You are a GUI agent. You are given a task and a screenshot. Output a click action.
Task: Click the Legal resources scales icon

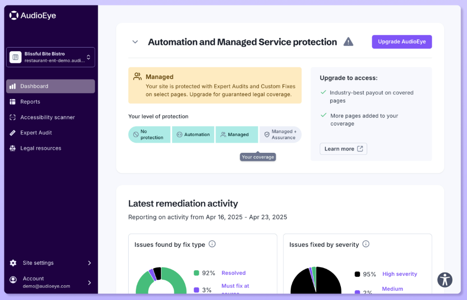pyautogui.click(x=13, y=148)
